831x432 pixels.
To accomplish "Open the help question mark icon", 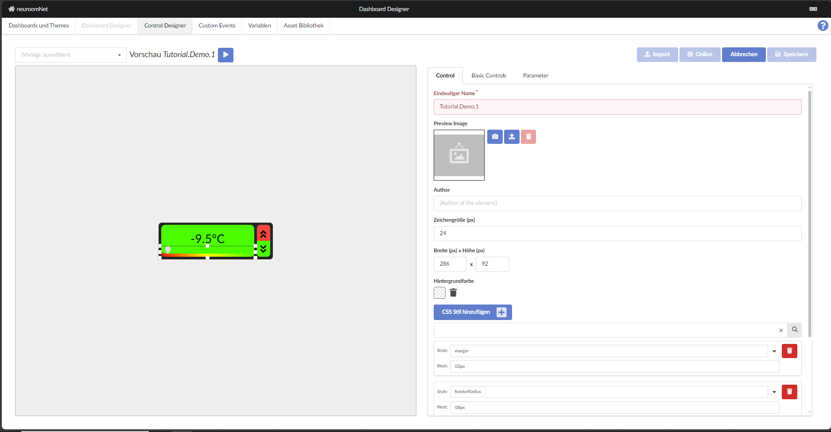I will pyautogui.click(x=823, y=26).
